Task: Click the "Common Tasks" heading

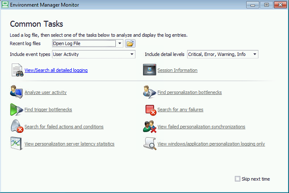Action: (36, 24)
